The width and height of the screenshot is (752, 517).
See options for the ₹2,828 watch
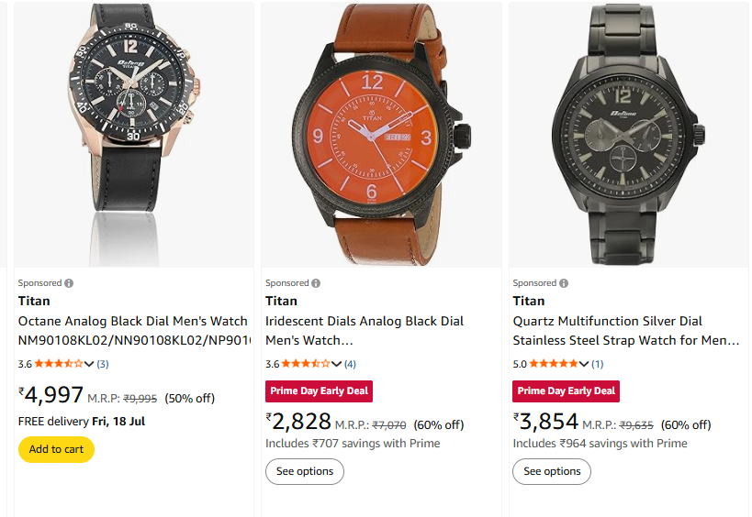(305, 471)
